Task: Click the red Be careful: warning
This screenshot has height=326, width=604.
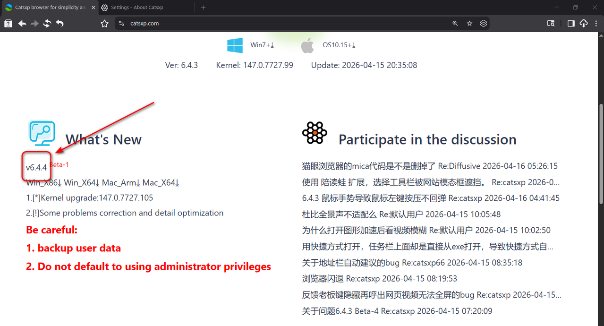Action: click(51, 230)
